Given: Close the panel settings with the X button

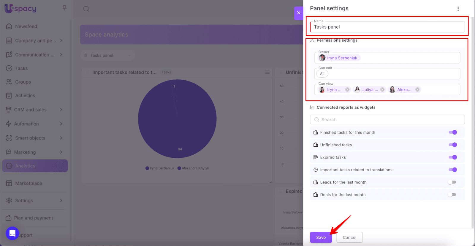Looking at the screenshot, I should coord(299,13).
